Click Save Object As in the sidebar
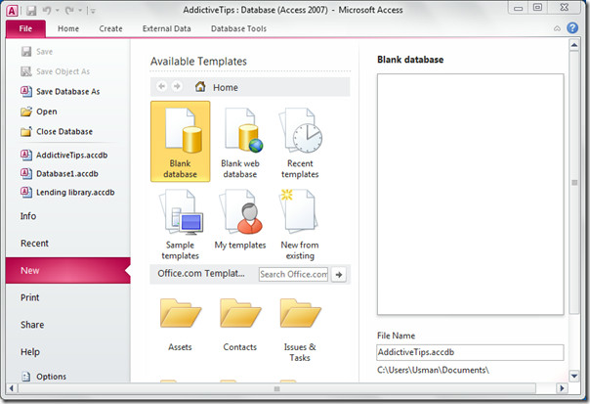Image resolution: width=590 pixels, height=404 pixels. pyautogui.click(x=56, y=71)
